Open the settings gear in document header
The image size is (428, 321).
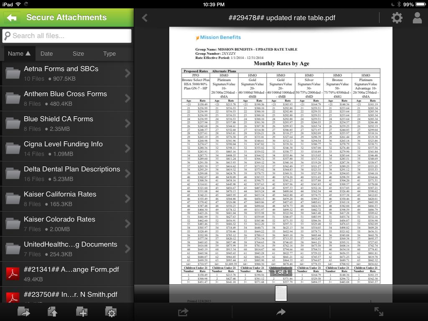pos(397,18)
